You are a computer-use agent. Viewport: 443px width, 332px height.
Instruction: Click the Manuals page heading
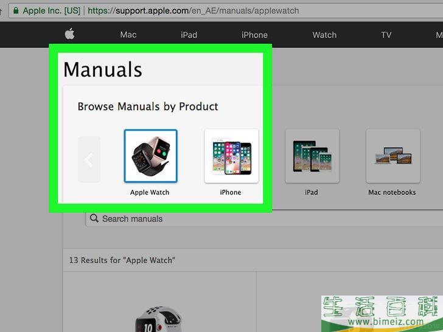(103, 69)
